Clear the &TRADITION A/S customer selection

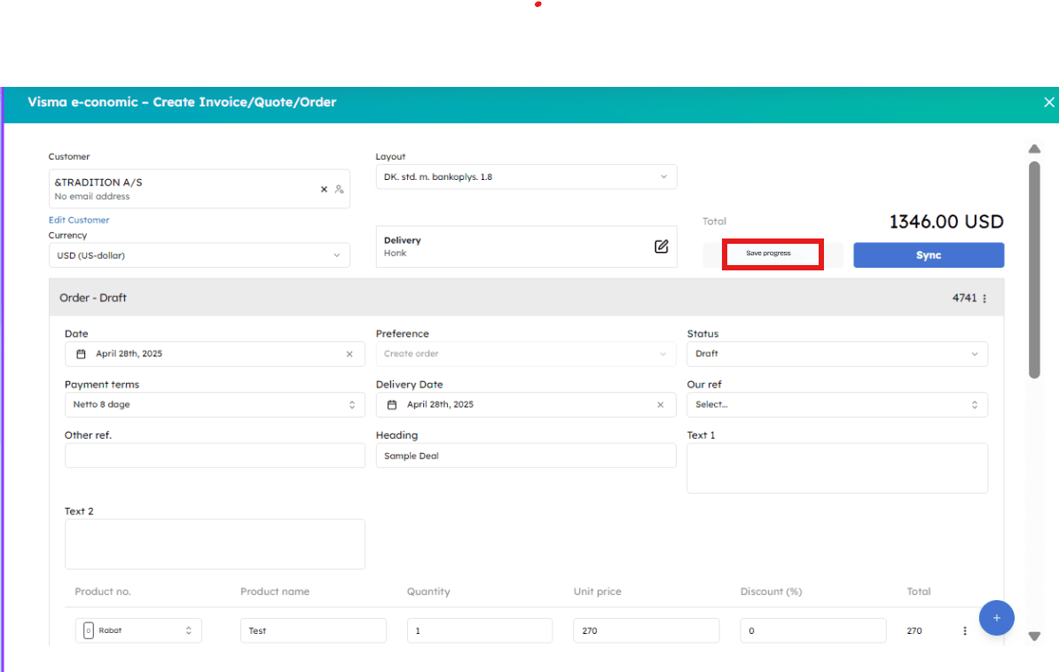pyautogui.click(x=324, y=189)
